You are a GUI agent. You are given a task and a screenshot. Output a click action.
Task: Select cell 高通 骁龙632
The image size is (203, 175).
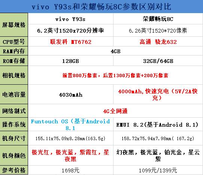(x=158, y=42)
